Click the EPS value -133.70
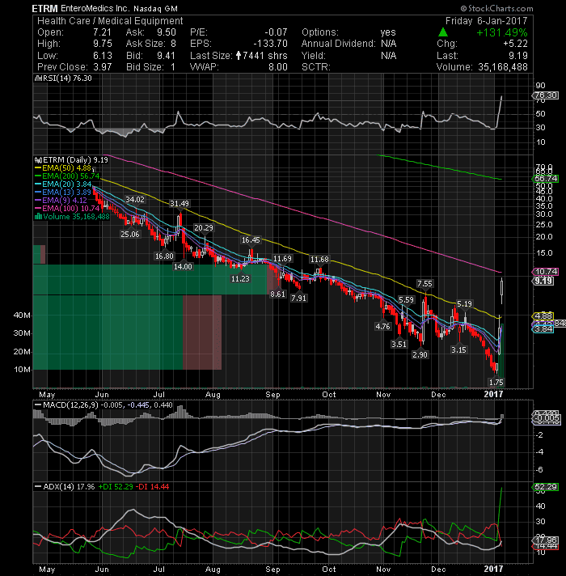 270,44
